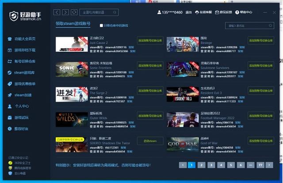Open the 功能大全首页 home icon in sidebar
This screenshot has width=283, height=183.
tap(10, 39)
